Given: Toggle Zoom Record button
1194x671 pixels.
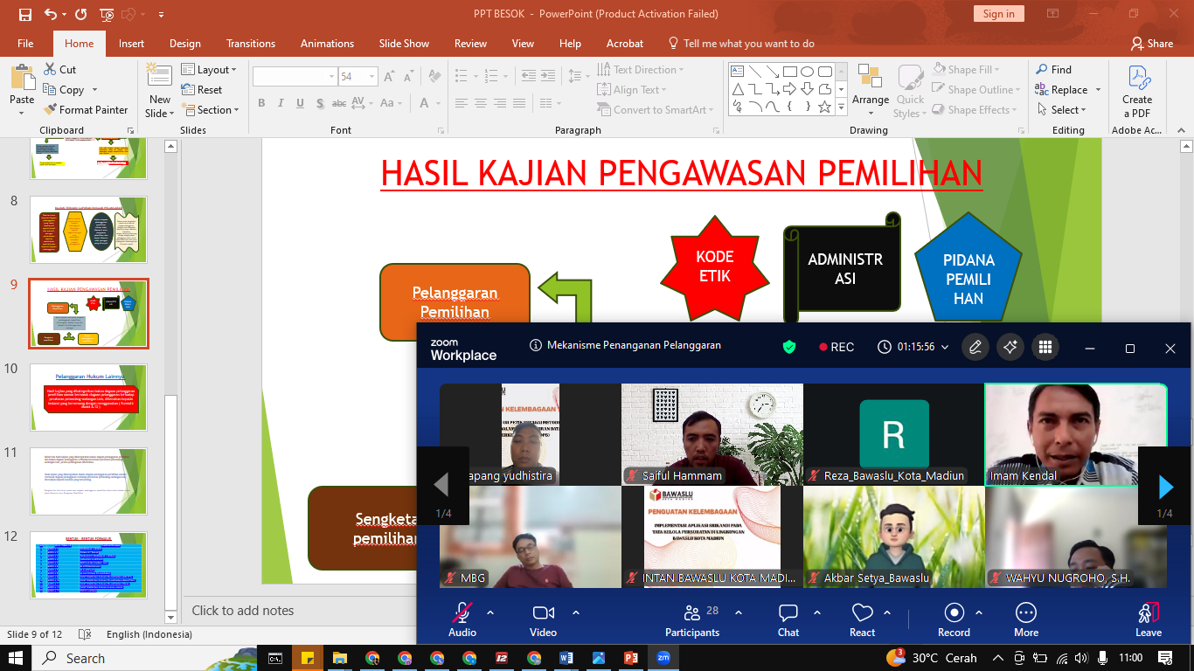Looking at the screenshot, I should click(x=954, y=619).
